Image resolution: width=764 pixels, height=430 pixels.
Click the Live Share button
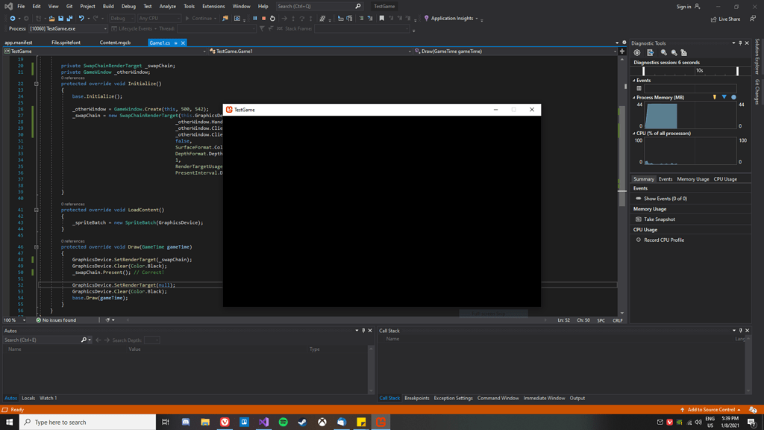pos(725,19)
